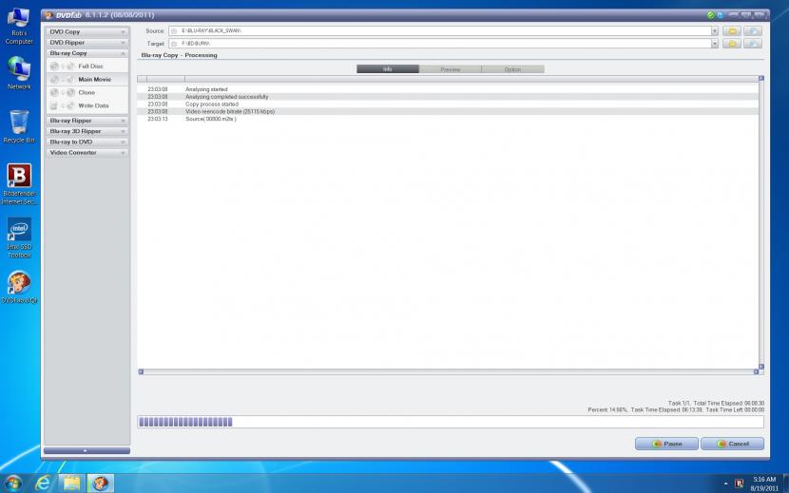Close the DVDFab window
789x493 pixels.
[760, 14]
